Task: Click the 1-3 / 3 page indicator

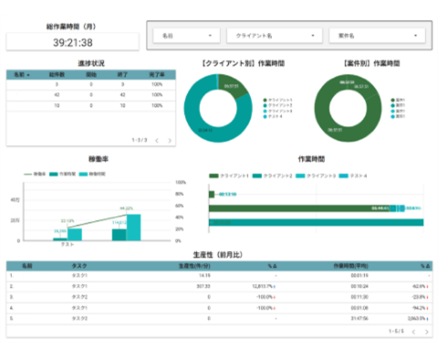Action: pos(140,140)
